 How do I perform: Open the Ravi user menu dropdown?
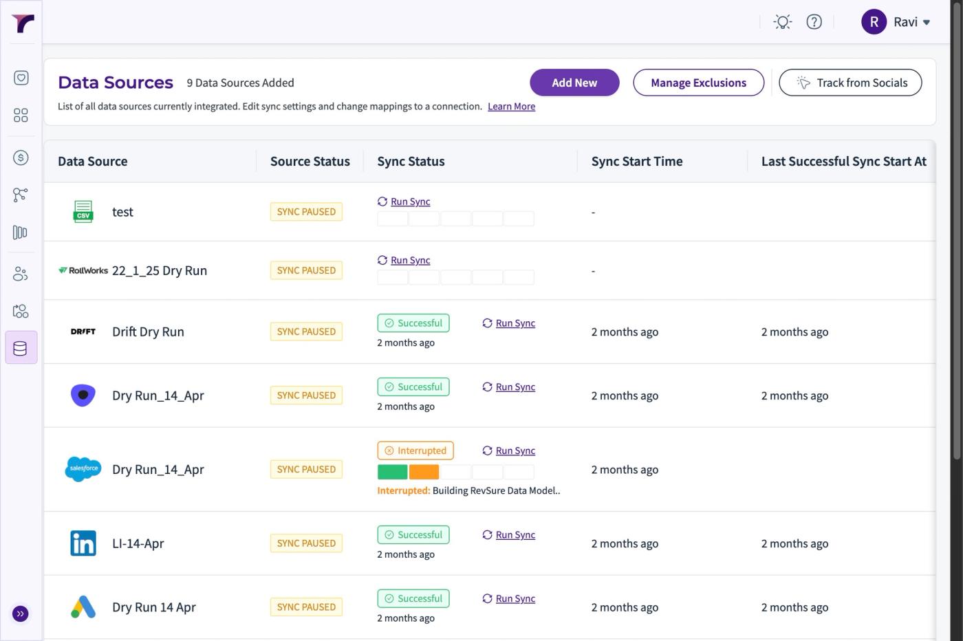pos(896,22)
